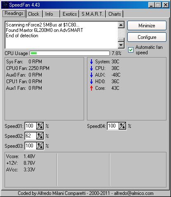
Task: Click the log scroll up arrow
Action: point(121,25)
